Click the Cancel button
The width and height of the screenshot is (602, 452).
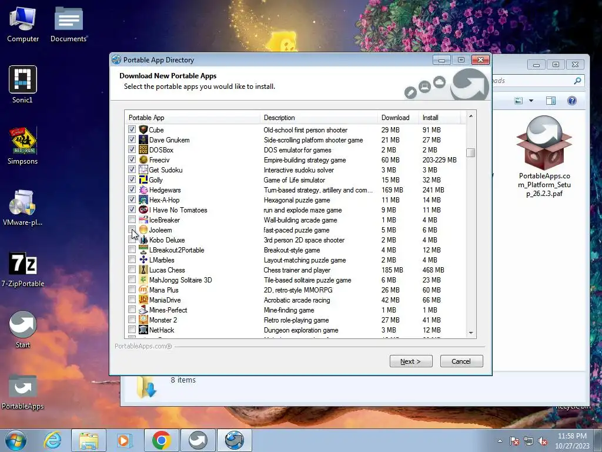pyautogui.click(x=461, y=361)
